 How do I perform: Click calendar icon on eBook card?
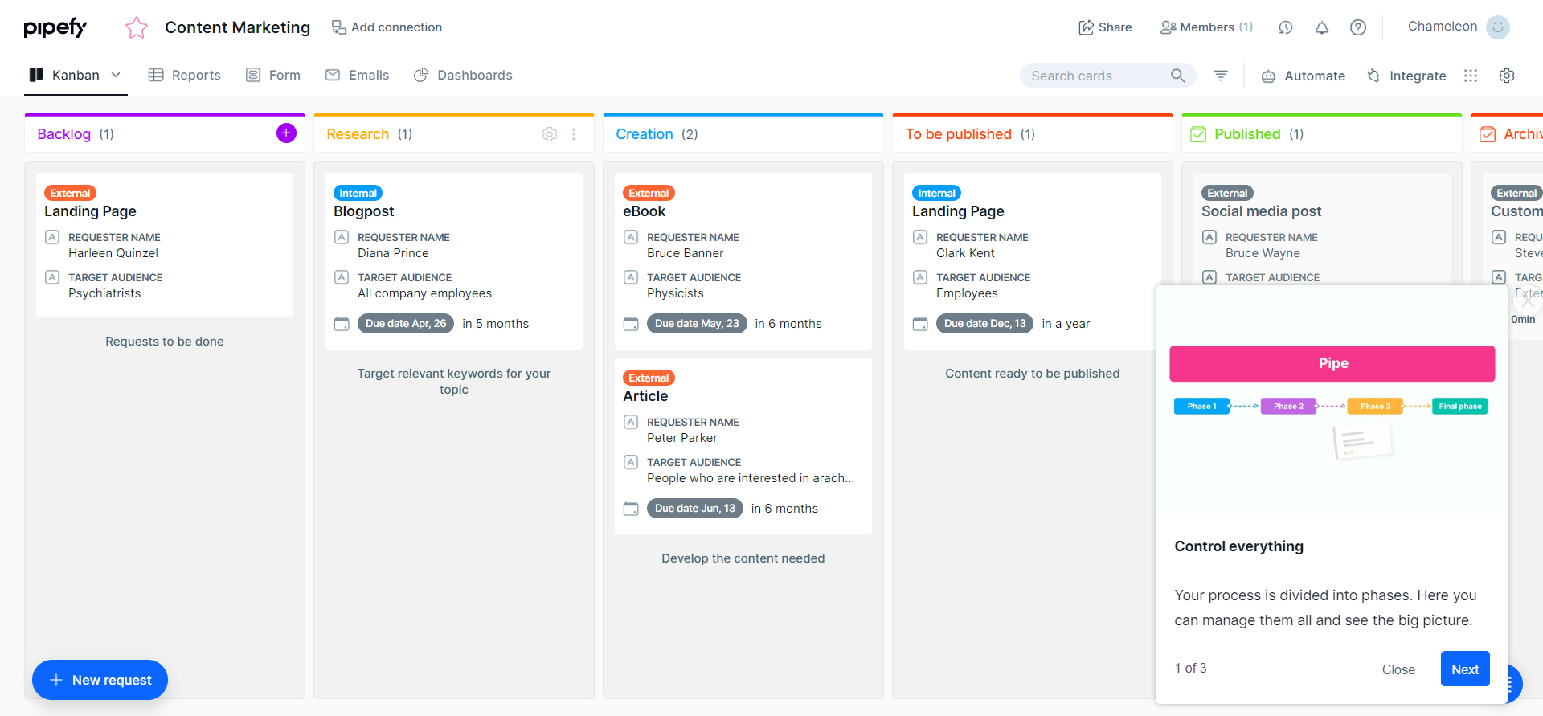point(631,324)
